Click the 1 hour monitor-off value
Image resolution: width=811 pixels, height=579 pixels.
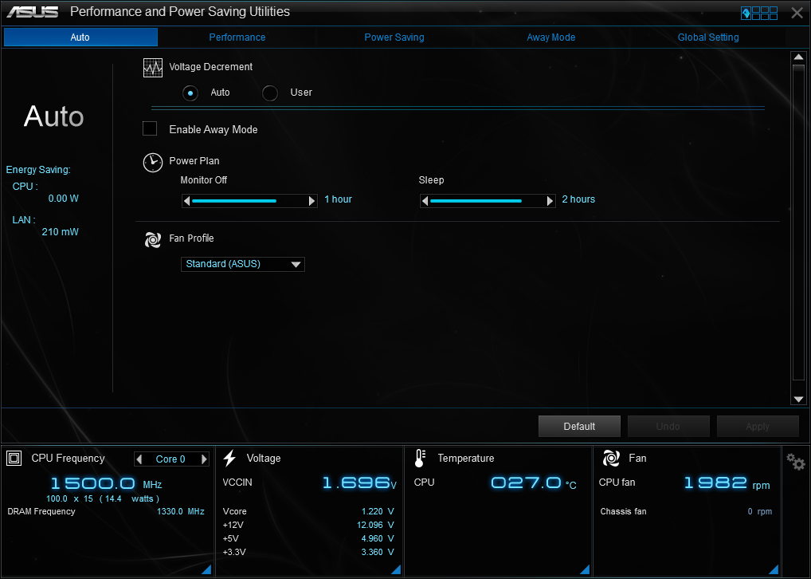pyautogui.click(x=339, y=199)
